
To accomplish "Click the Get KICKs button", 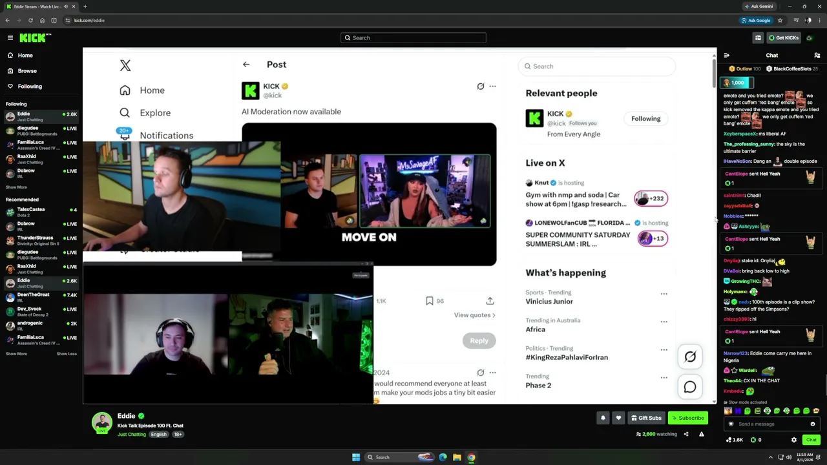I will (784, 38).
